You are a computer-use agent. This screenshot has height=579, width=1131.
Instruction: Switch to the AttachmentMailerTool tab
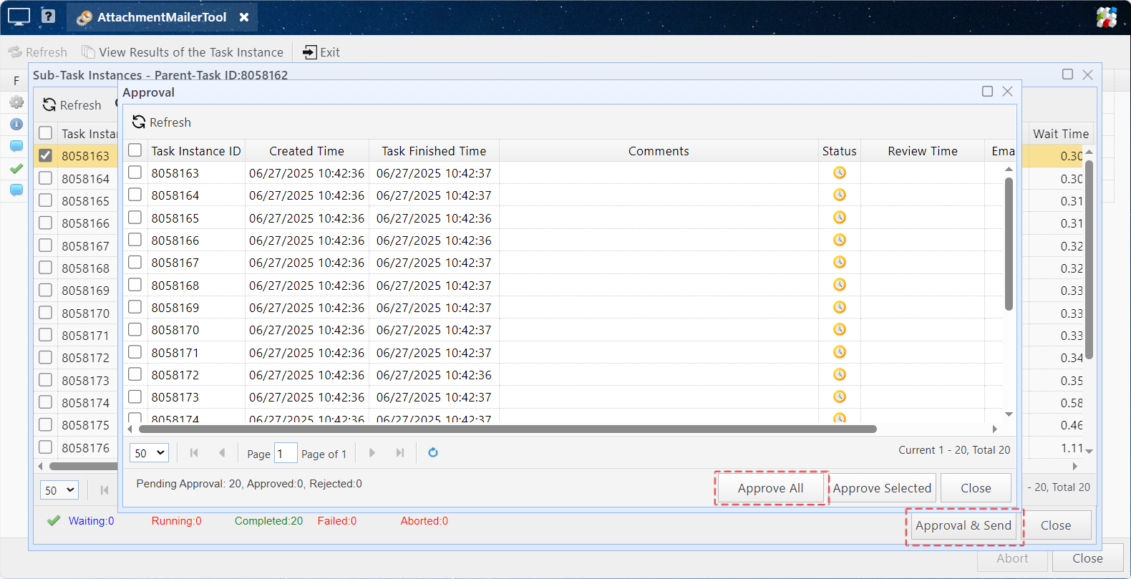[x=162, y=17]
